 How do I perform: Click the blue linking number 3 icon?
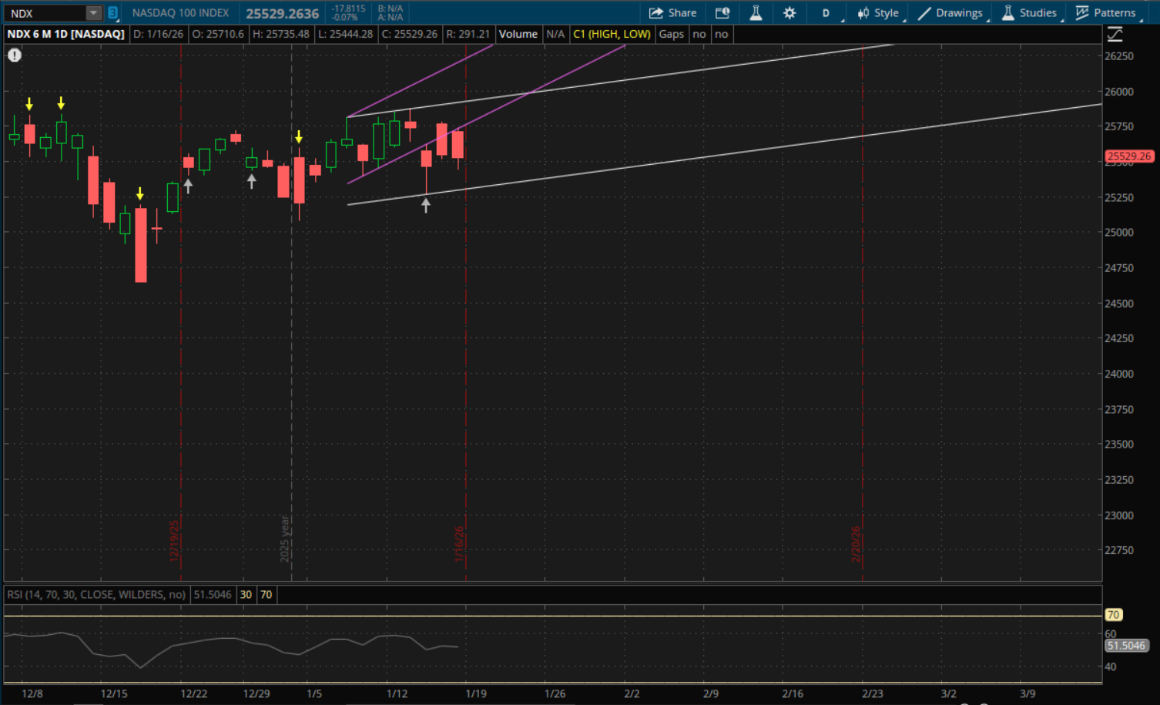click(112, 13)
